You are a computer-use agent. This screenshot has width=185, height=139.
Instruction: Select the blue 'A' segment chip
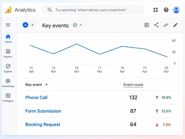tap(25, 25)
